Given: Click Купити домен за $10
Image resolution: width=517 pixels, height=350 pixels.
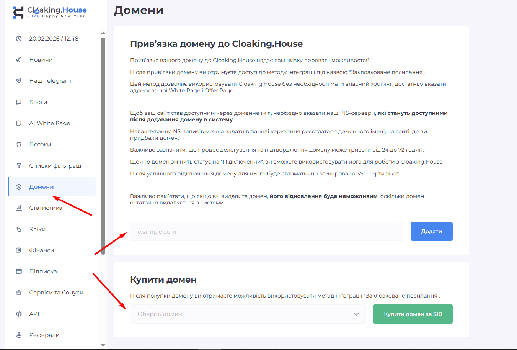Looking at the screenshot, I should (413, 314).
